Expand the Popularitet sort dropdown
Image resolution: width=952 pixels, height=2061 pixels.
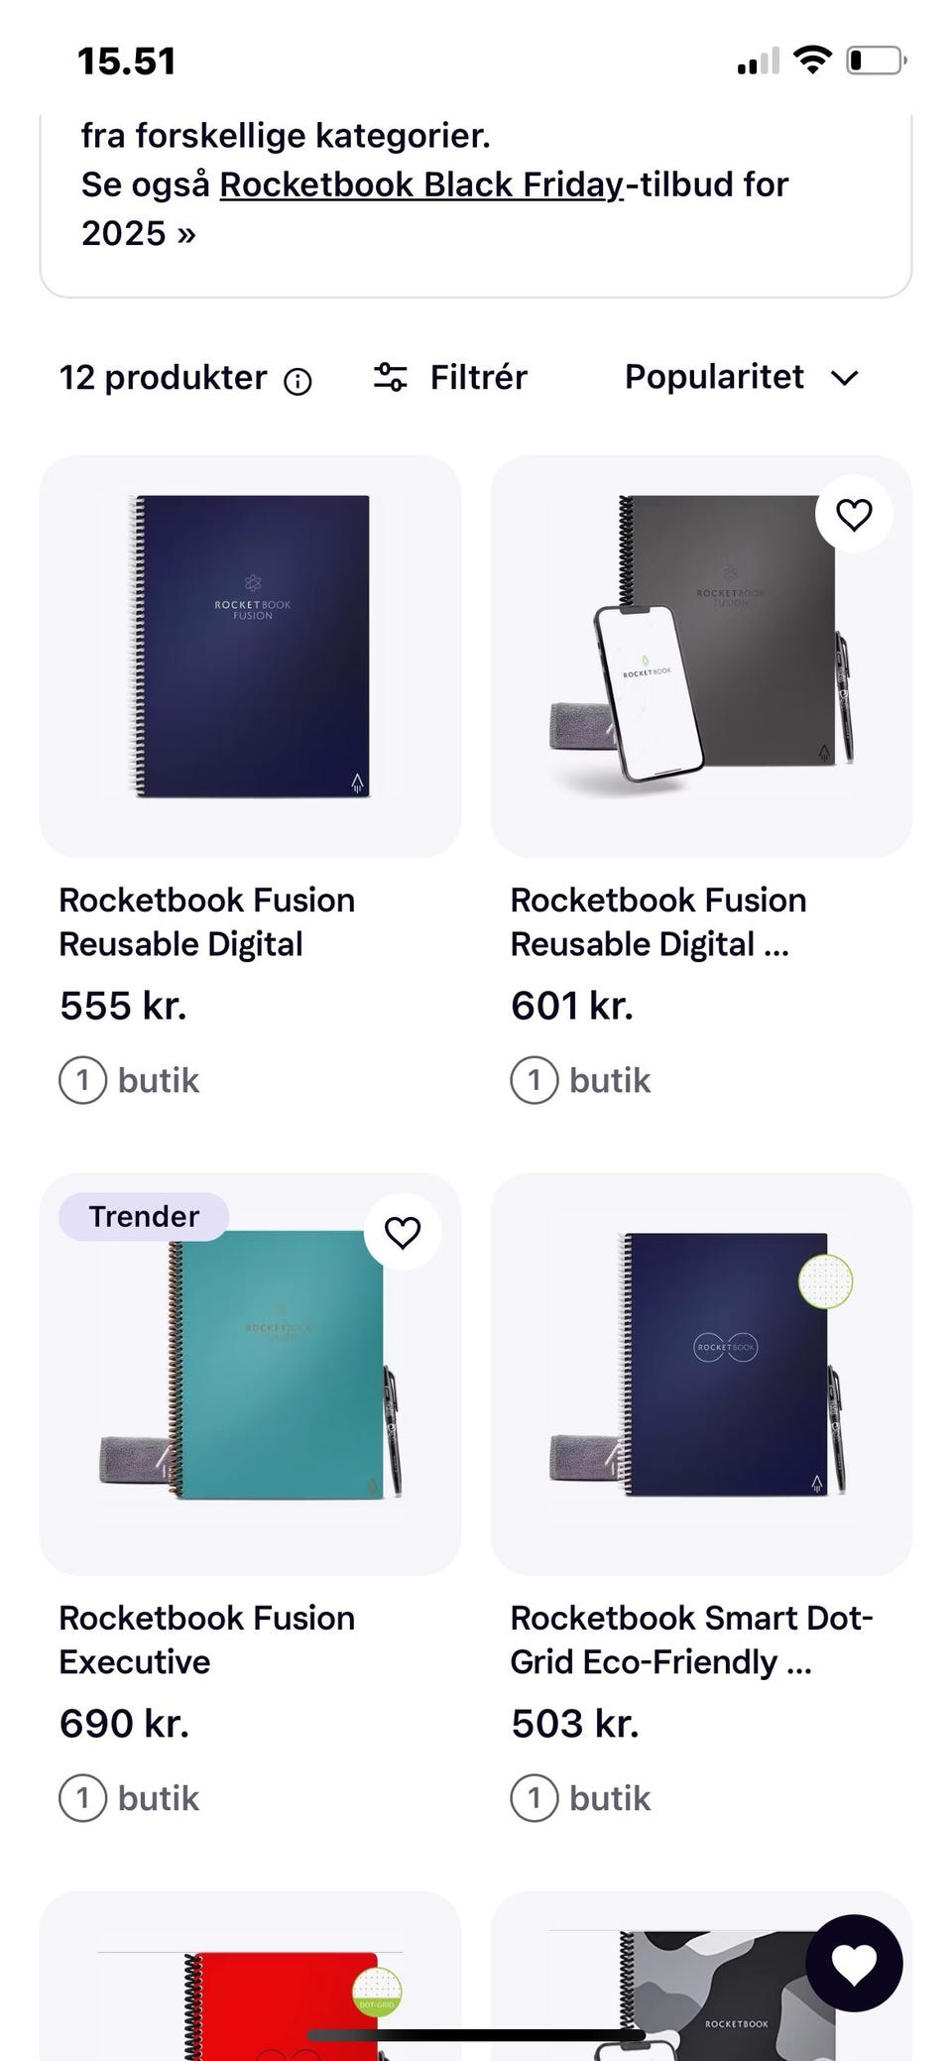tap(742, 377)
